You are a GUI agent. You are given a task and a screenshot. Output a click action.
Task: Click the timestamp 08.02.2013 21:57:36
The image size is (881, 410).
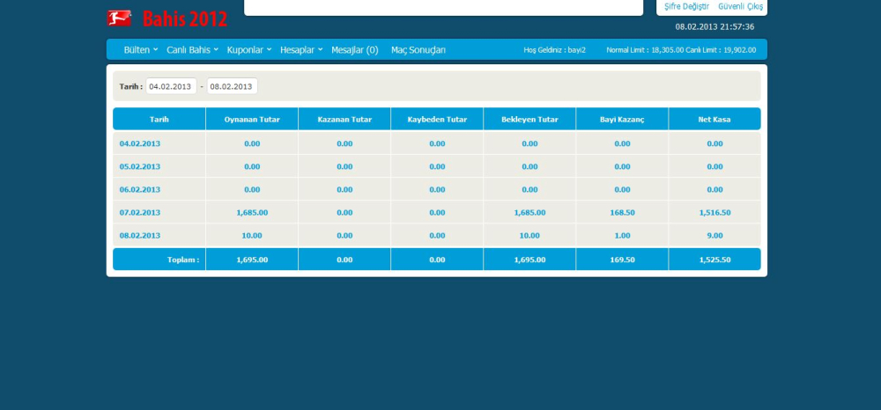click(x=714, y=26)
